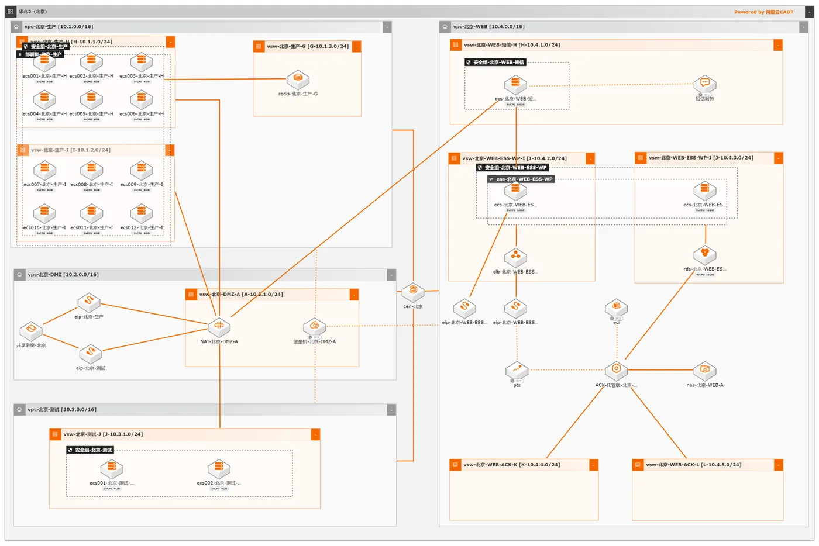This screenshot has height=546, width=819.
Task: Collapse vsw-北京-生产-G subnet box
Action: click(356, 46)
